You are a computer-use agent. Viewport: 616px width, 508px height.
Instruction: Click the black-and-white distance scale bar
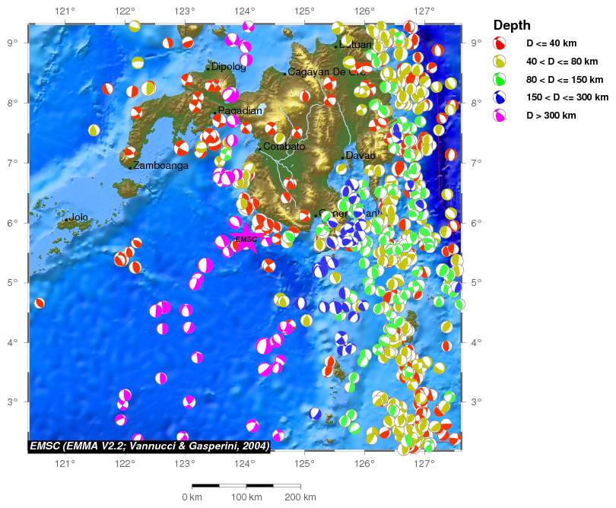[x=246, y=486]
